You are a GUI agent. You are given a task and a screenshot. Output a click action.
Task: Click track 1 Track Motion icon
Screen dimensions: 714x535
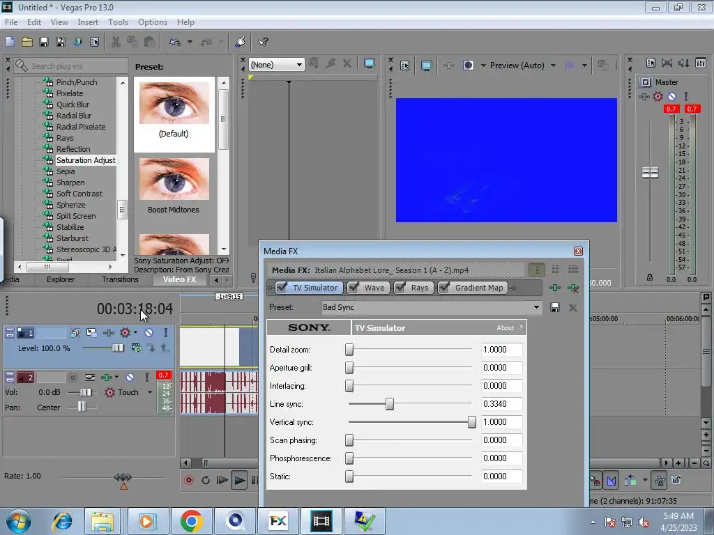click(x=91, y=332)
